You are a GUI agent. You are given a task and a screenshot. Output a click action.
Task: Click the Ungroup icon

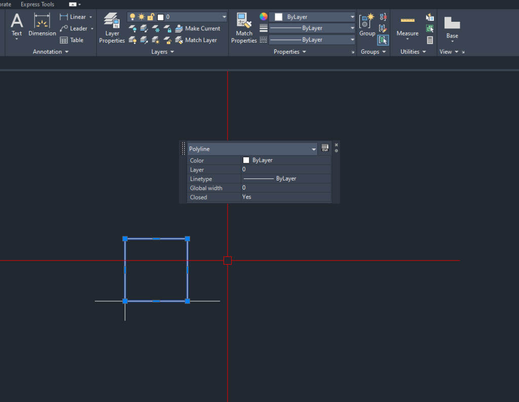[383, 17]
